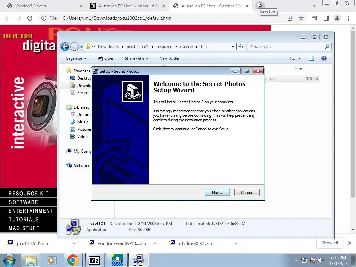This screenshot has height=267, width=356.
Task: Open Windows Start menu
Action: 9,260
